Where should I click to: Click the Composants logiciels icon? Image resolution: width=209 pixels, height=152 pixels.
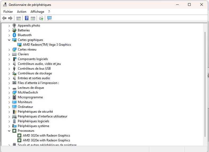14,59
